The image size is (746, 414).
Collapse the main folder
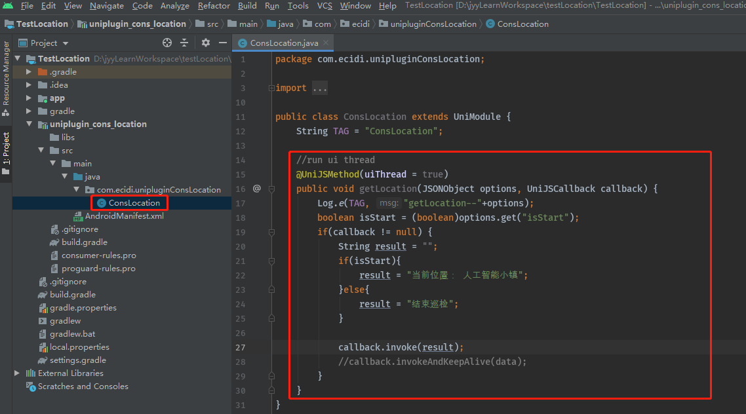pos(53,164)
